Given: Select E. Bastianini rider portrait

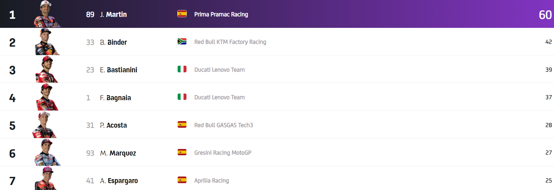Looking at the screenshot, I should click(x=46, y=69).
